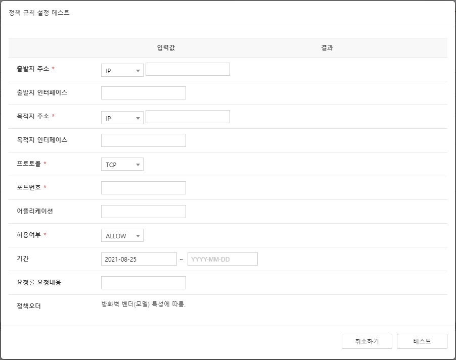Click the 목적지 주소 address input field

click(188, 117)
